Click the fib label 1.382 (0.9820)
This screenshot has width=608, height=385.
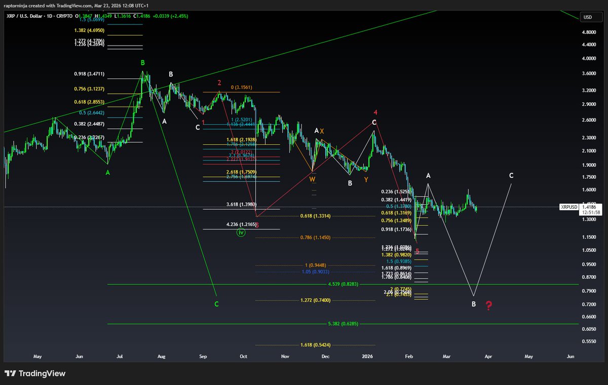click(397, 255)
